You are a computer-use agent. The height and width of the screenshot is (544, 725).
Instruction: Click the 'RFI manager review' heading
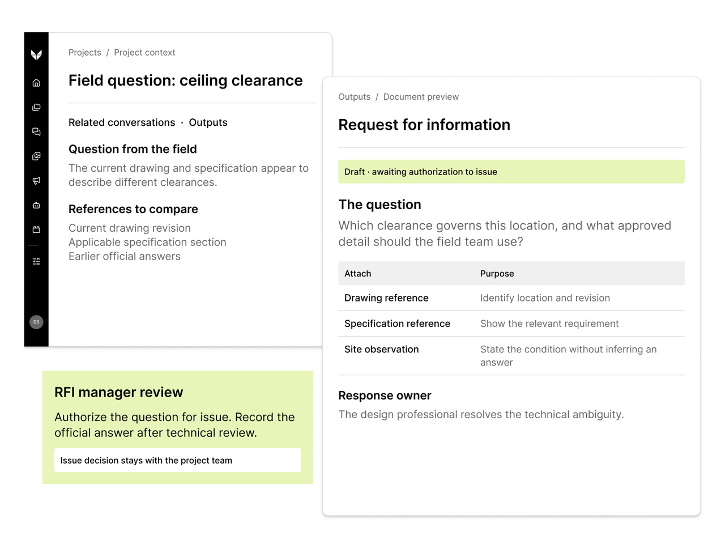(x=119, y=392)
